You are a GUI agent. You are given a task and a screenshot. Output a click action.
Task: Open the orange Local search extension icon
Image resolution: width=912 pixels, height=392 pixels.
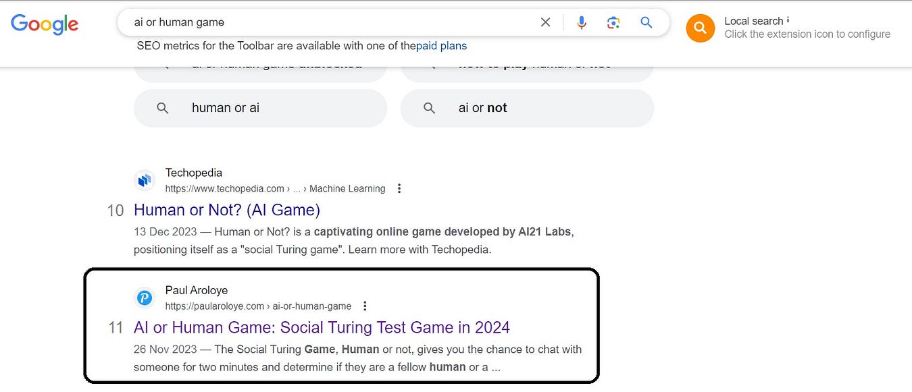701,28
